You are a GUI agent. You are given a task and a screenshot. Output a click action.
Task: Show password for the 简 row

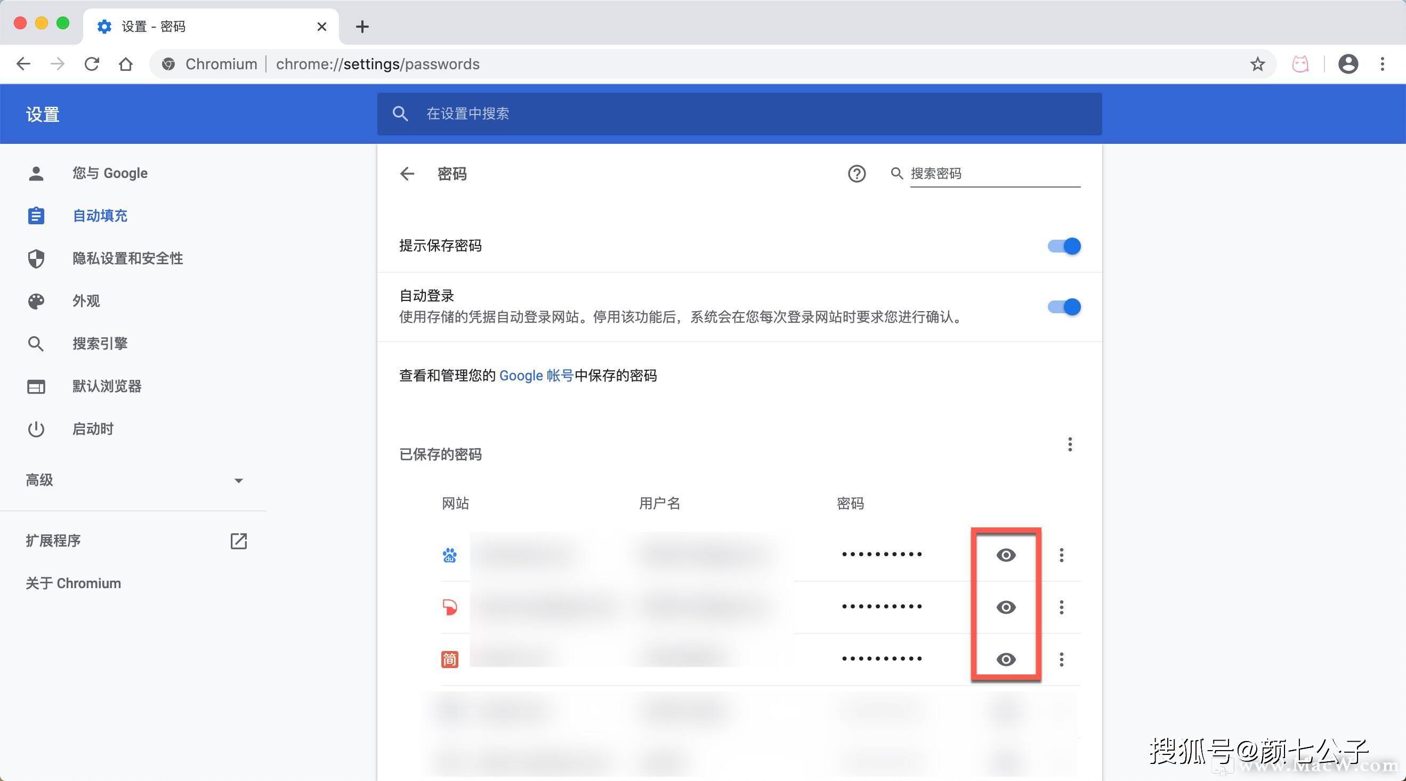point(1005,660)
